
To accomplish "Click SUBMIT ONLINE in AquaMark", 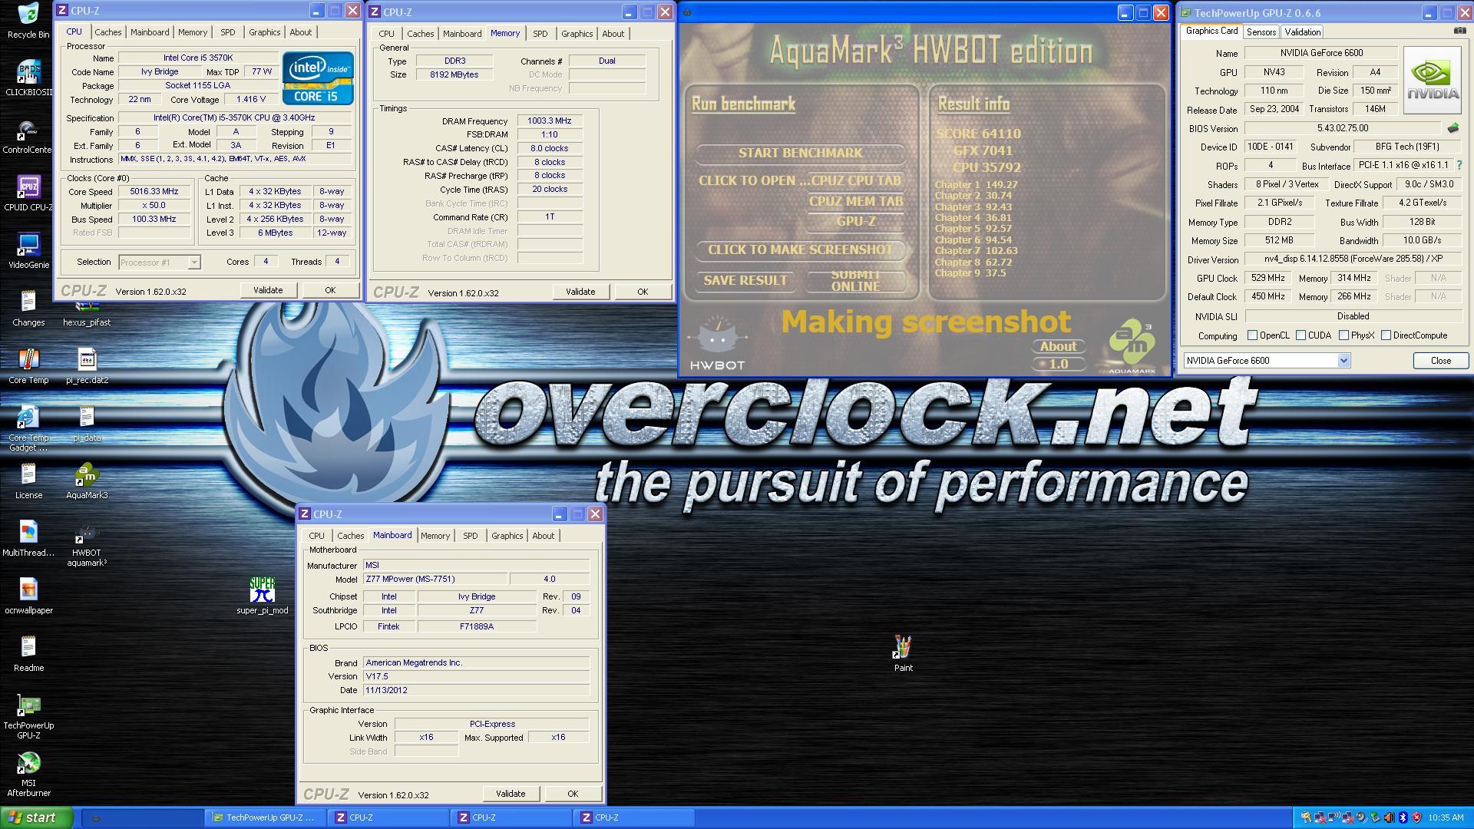I will 856,281.
